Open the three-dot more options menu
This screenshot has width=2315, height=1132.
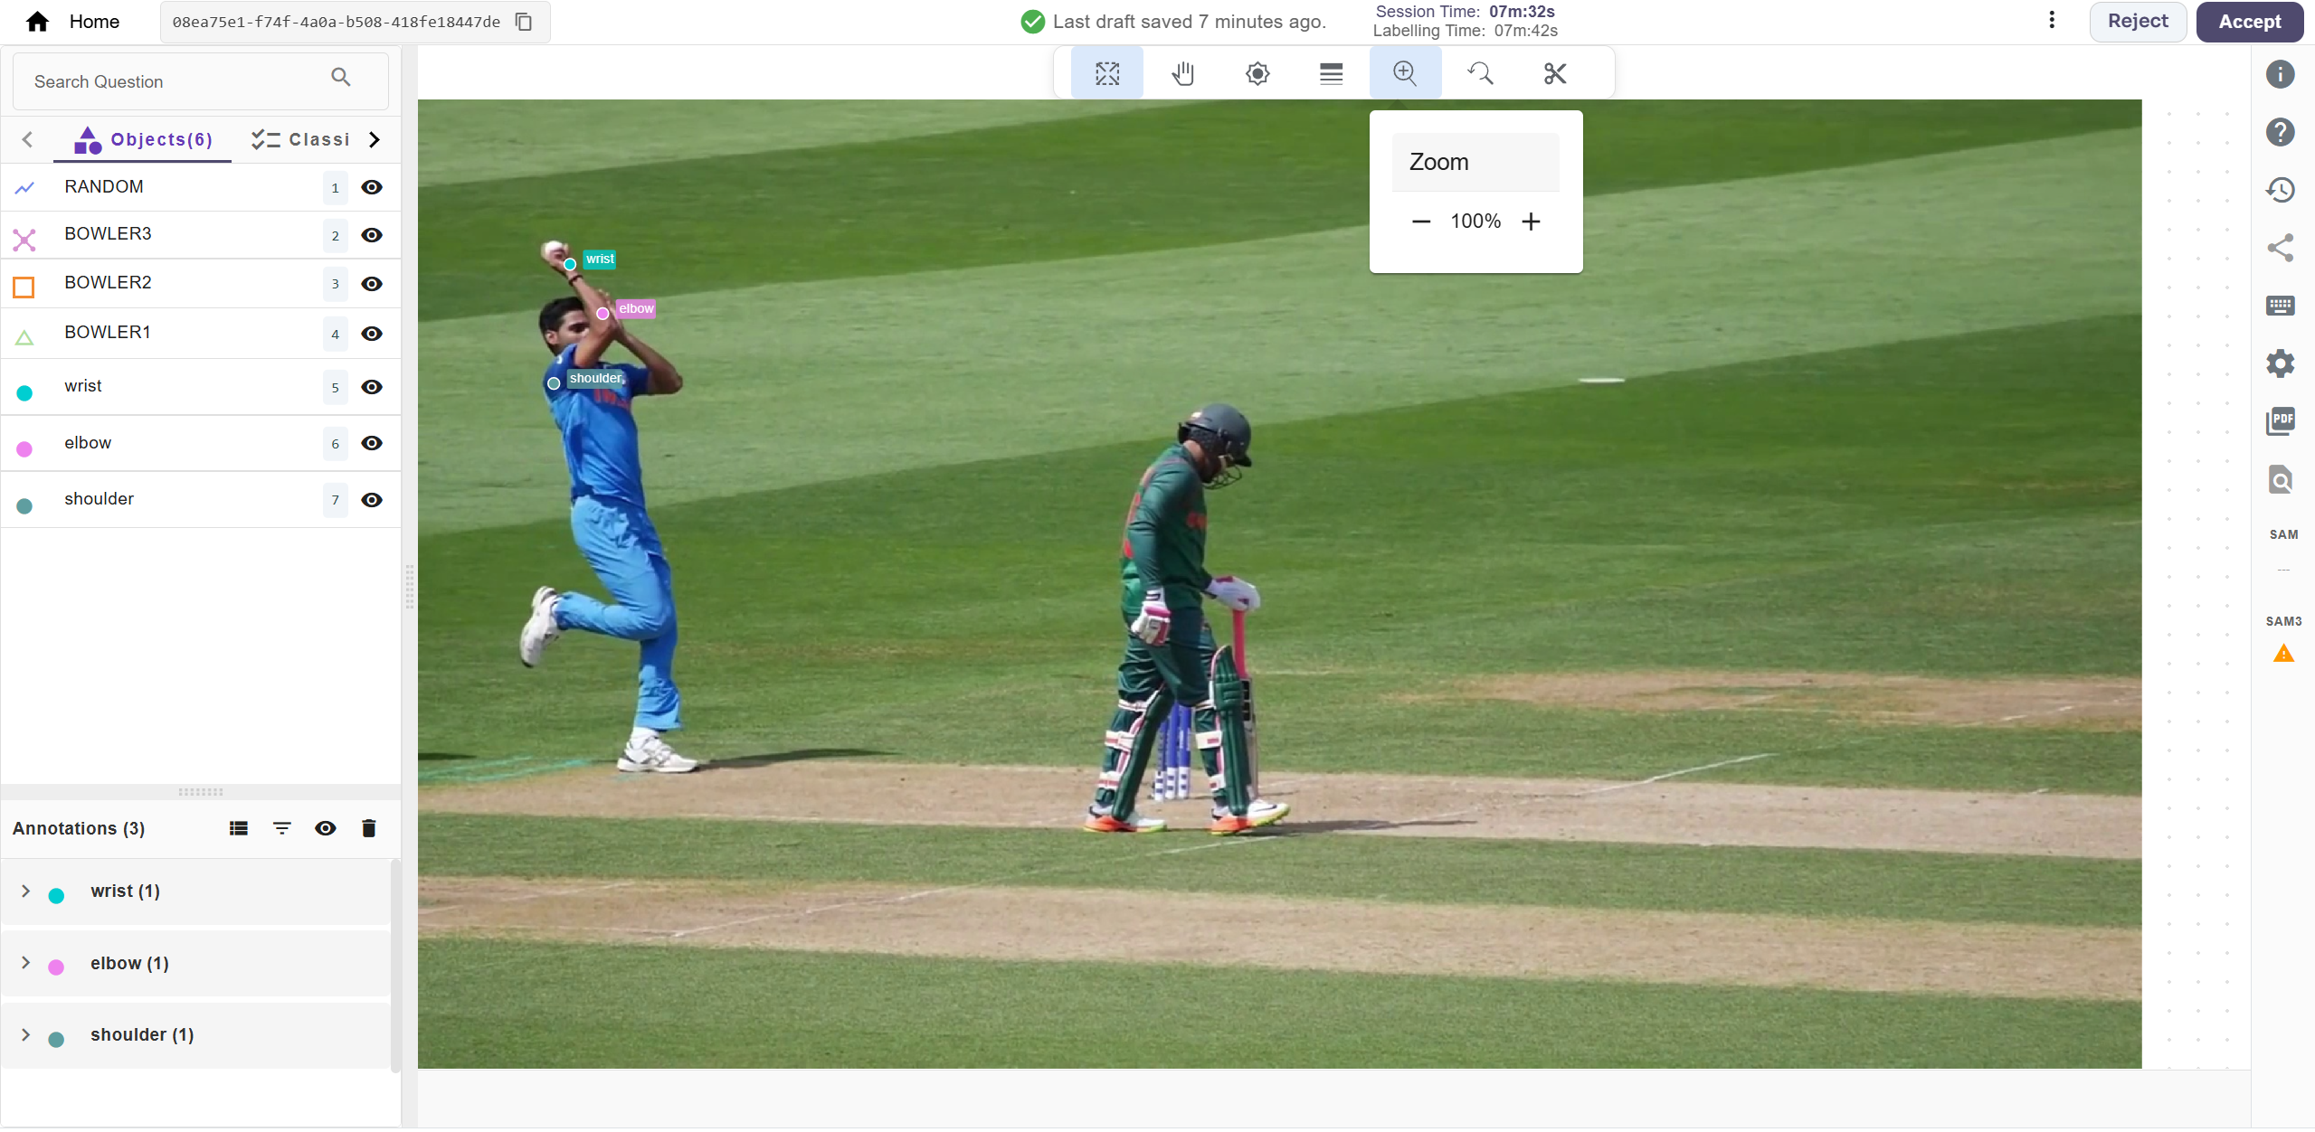(2051, 21)
